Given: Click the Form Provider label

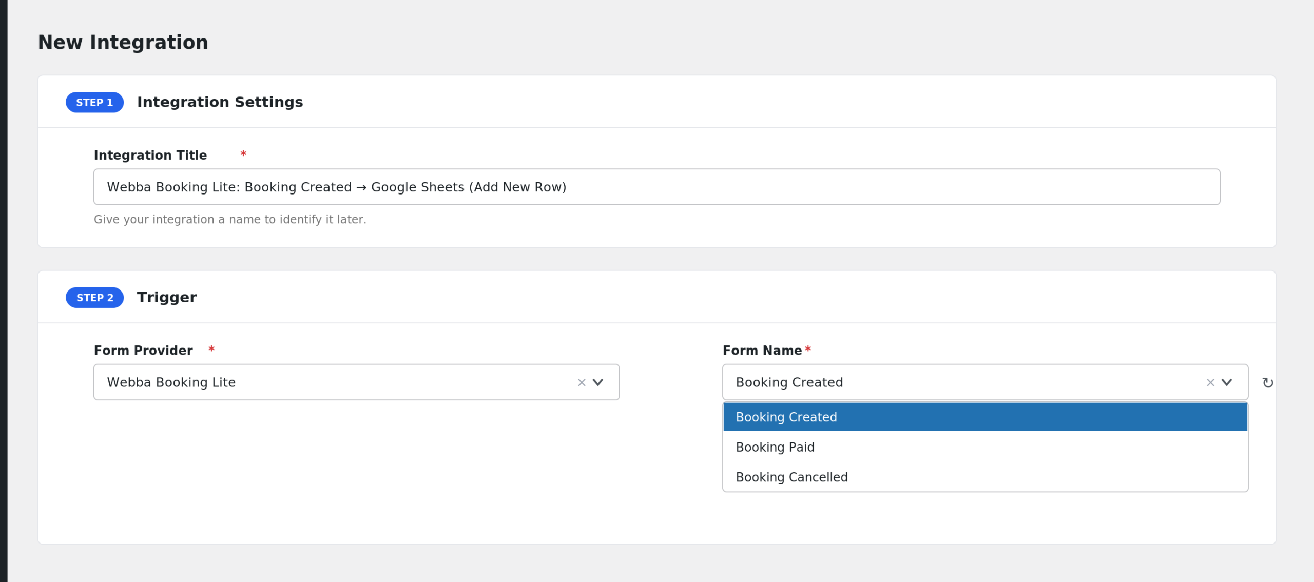Looking at the screenshot, I should tap(143, 350).
